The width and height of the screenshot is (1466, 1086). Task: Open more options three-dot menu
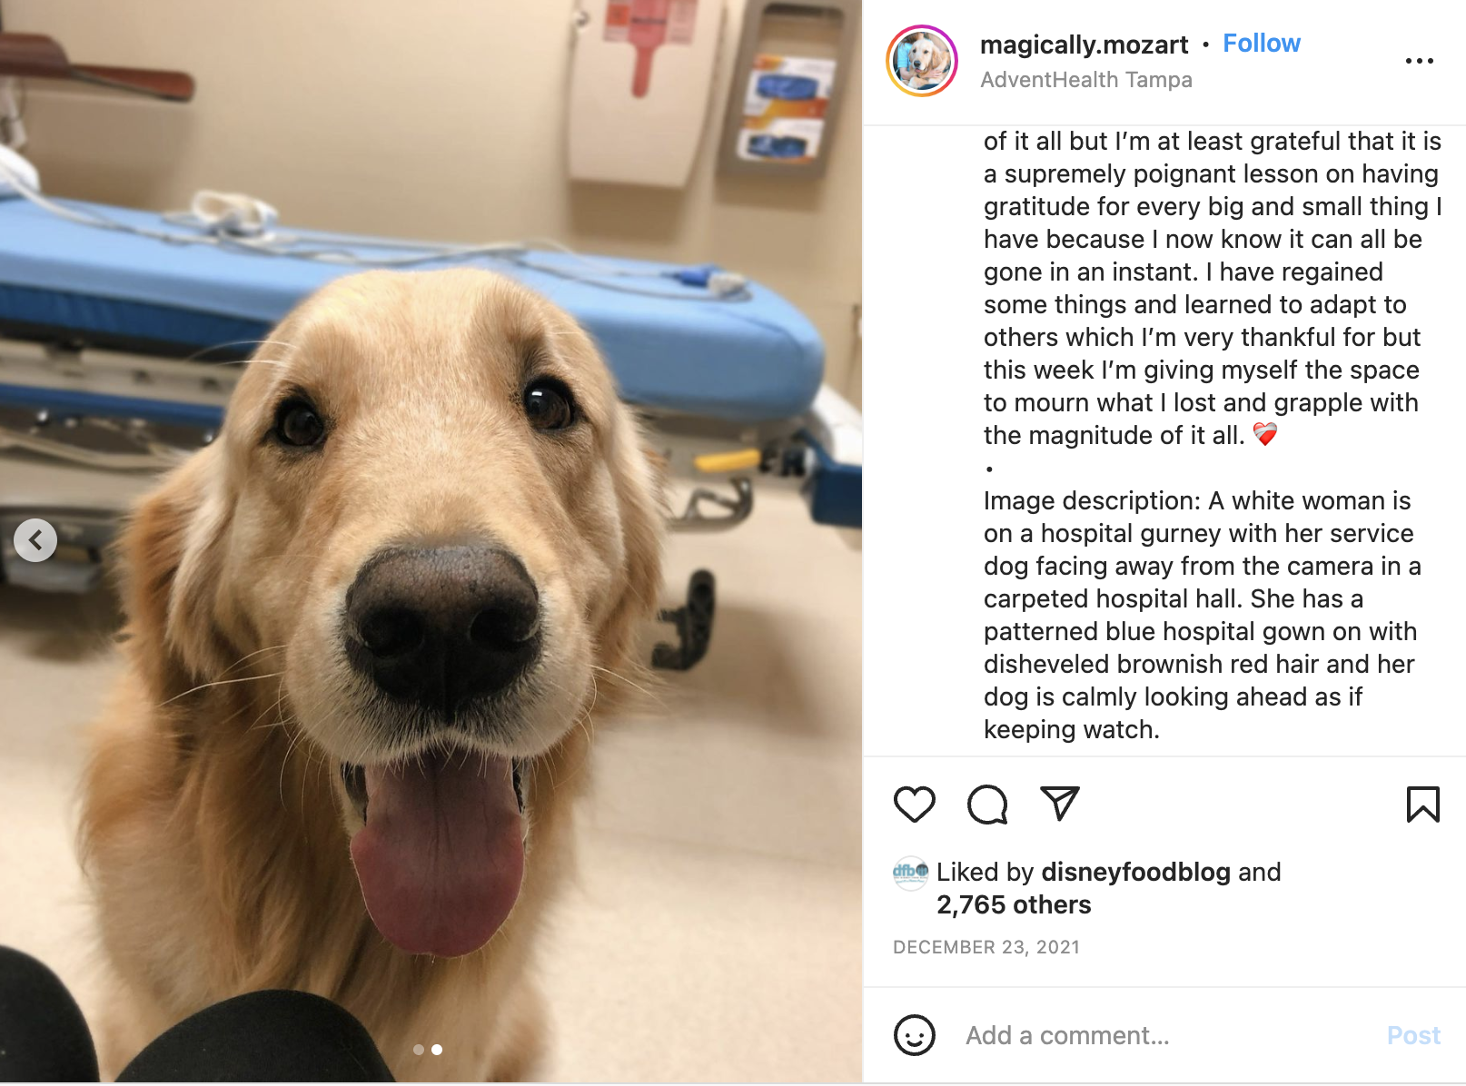pyautogui.click(x=1419, y=61)
